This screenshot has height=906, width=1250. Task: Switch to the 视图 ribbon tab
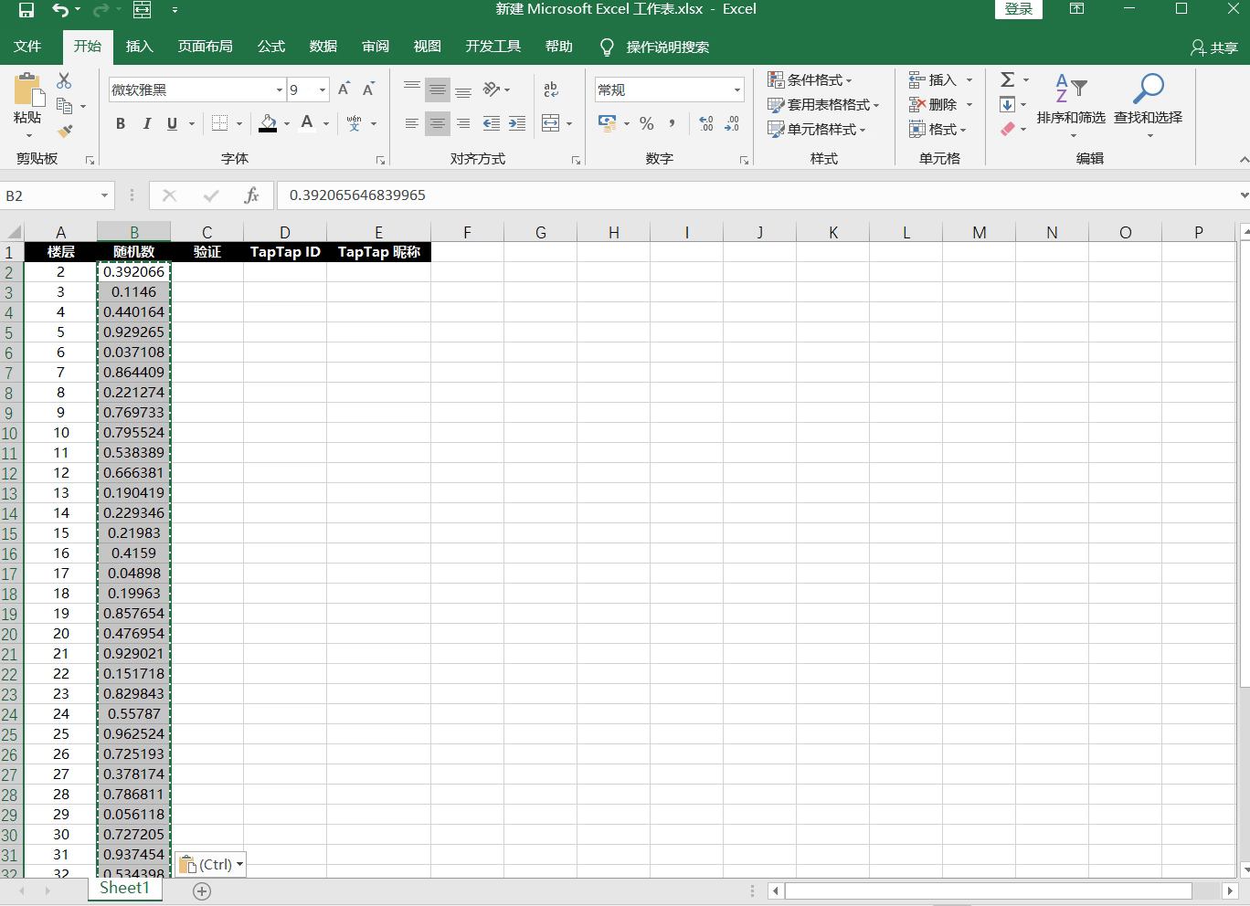(427, 47)
